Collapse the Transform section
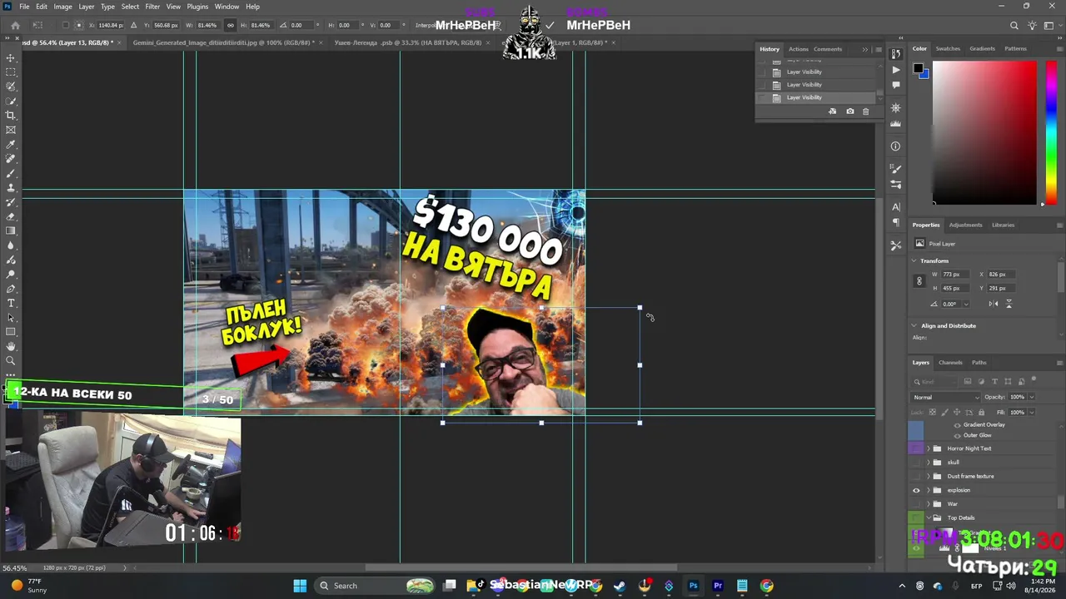1066x599 pixels. click(914, 261)
